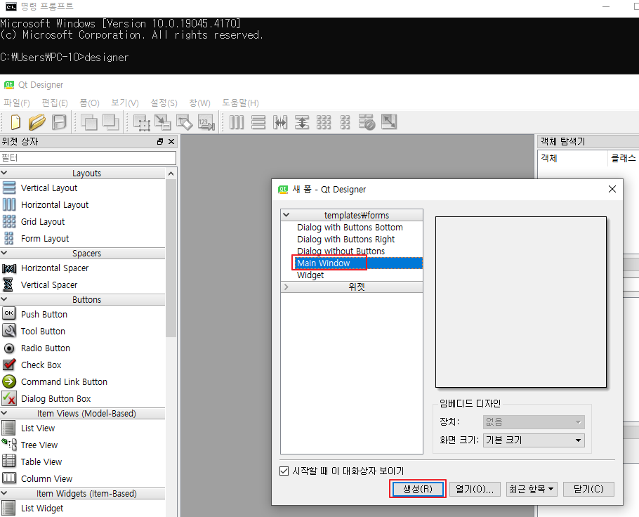The width and height of the screenshot is (639, 517).
Task: Click the Adjust Size toolbar icon
Action: pyautogui.click(x=389, y=122)
